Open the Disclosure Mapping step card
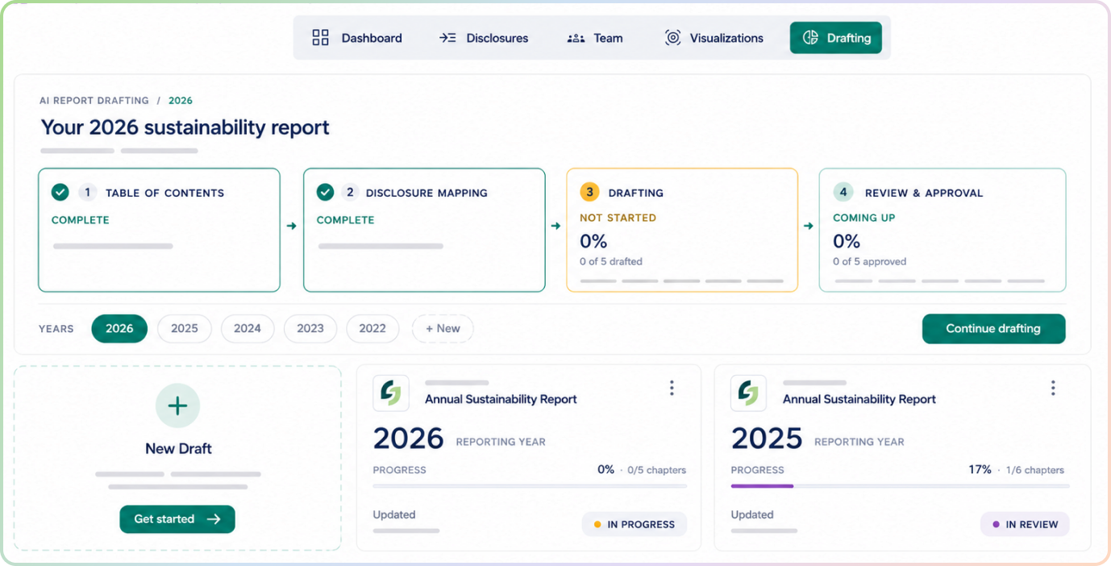 [424, 230]
